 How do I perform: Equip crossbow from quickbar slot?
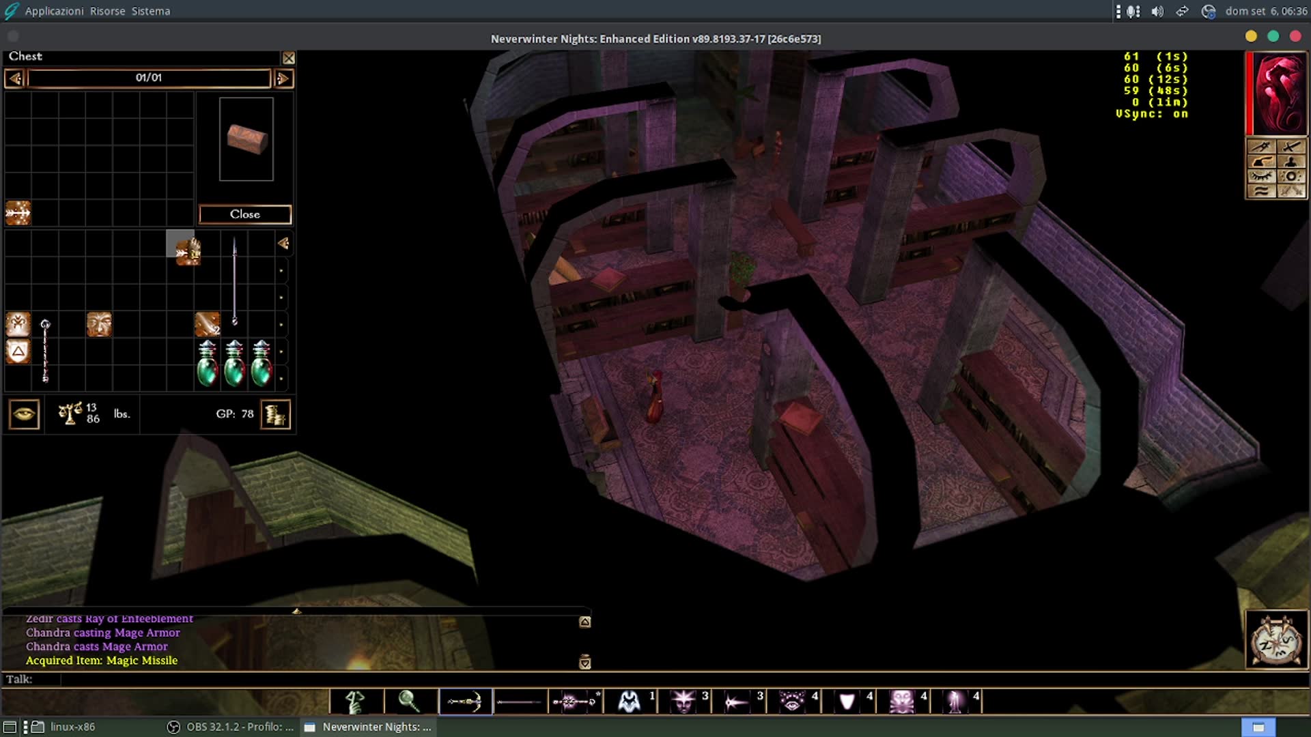pyautogui.click(x=465, y=702)
